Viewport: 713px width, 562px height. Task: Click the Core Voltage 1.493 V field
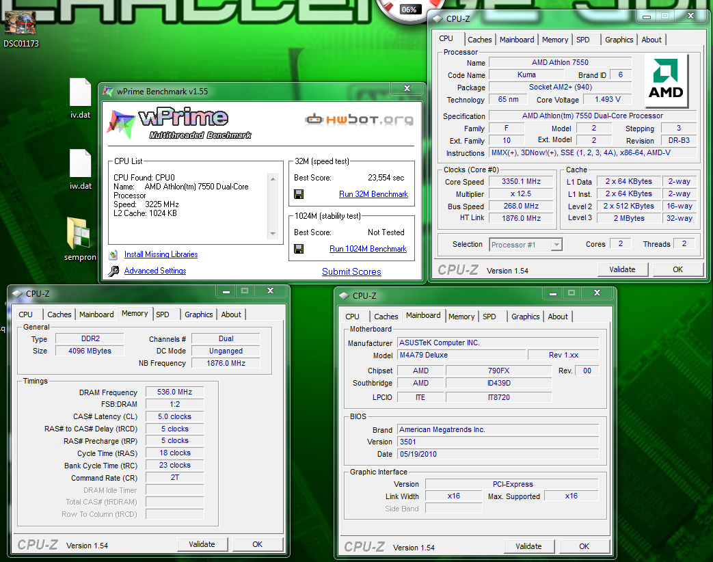click(608, 99)
